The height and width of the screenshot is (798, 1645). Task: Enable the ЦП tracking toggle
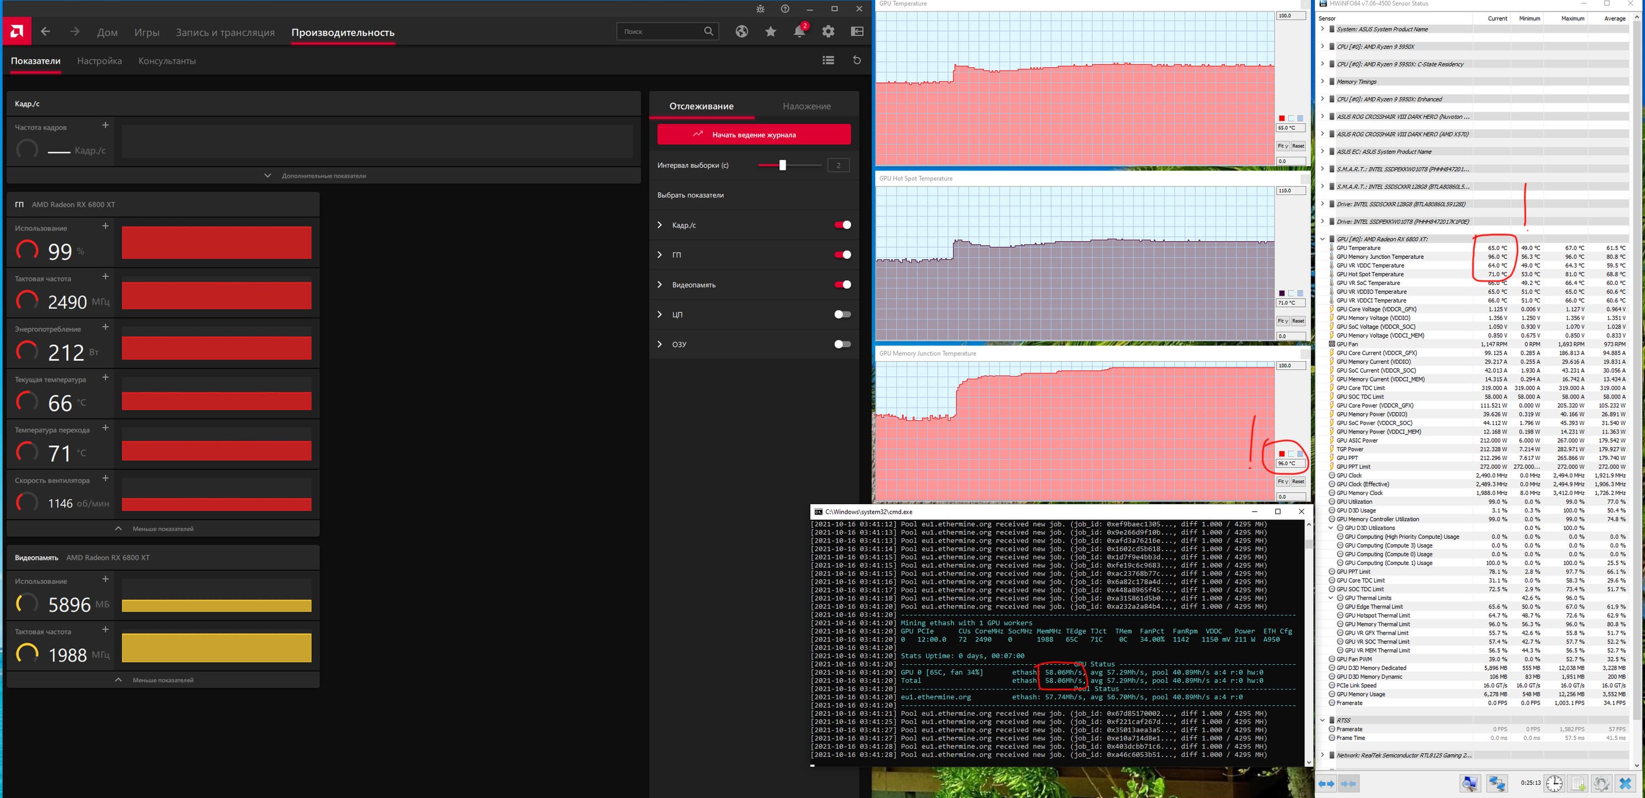[x=842, y=314]
